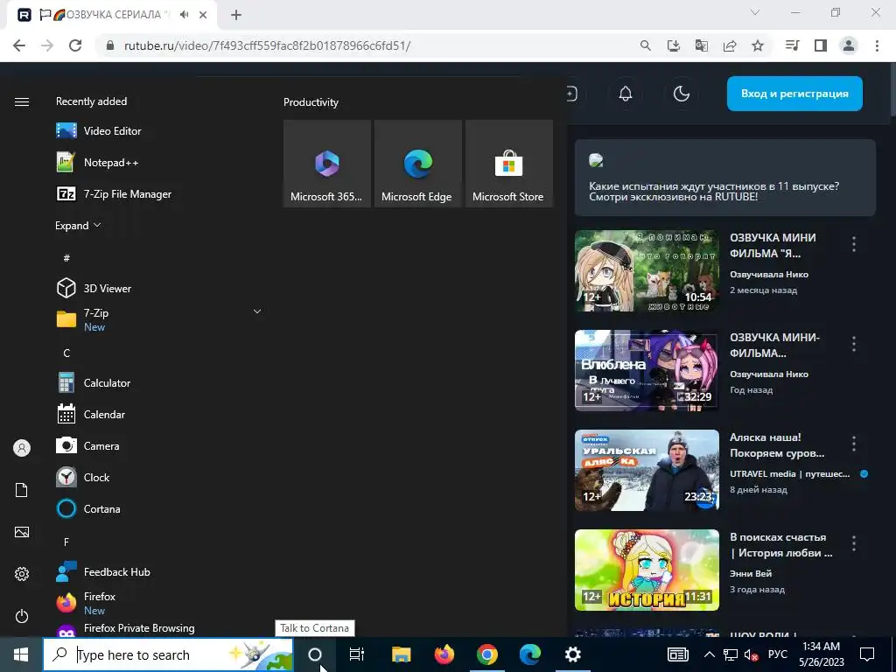The height and width of the screenshot is (672, 896).
Task: Click the Windows Start button
Action: coord(21,654)
